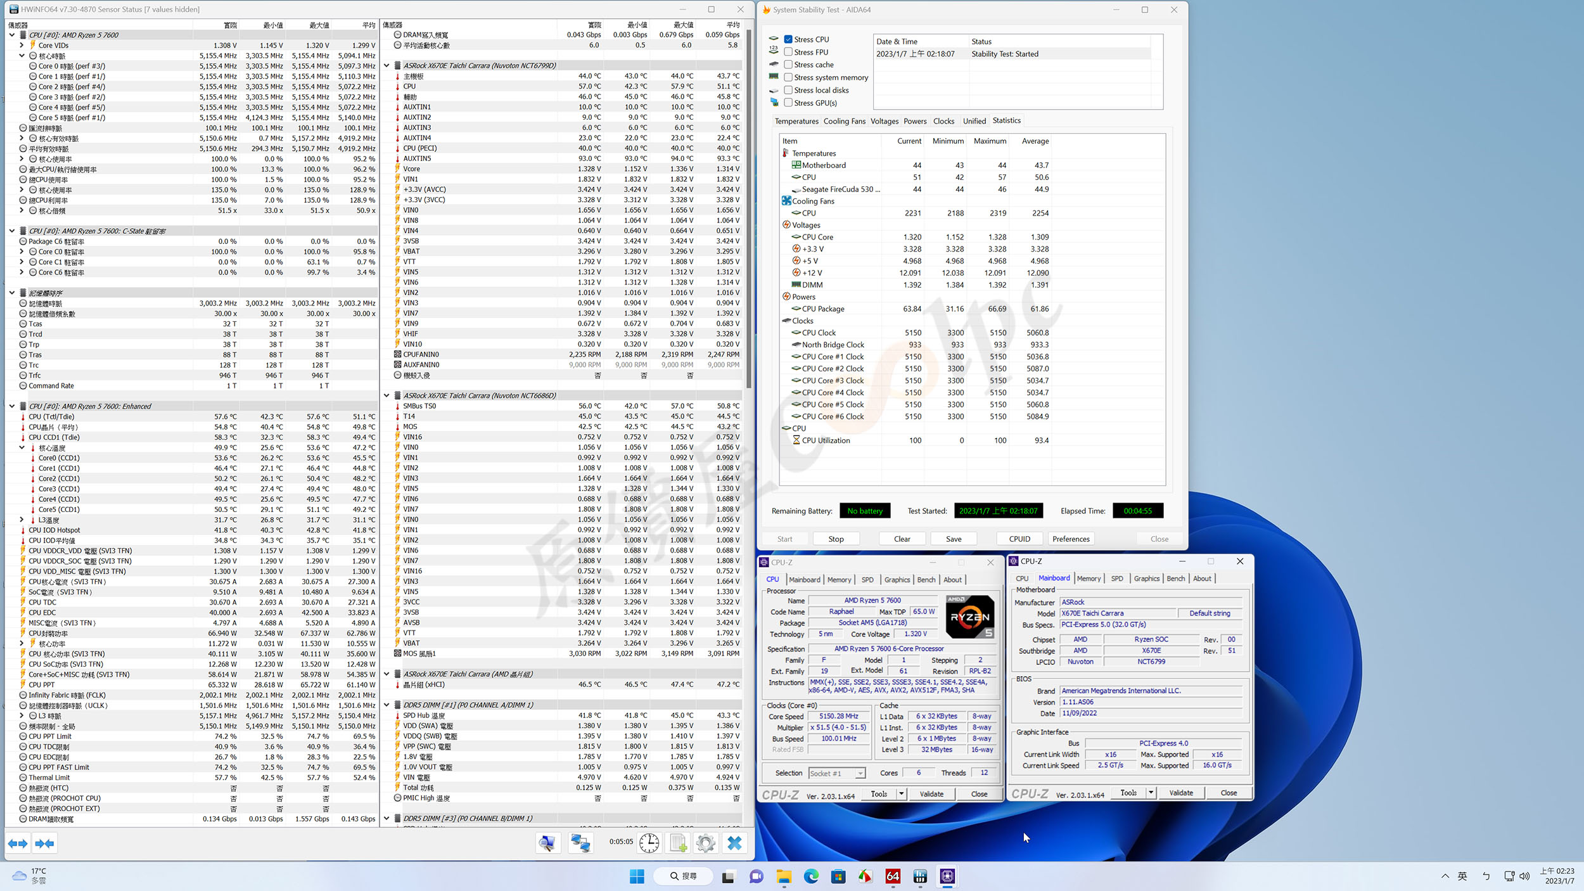The width and height of the screenshot is (1584, 891).
Task: Click network icon in system tray
Action: [x=1509, y=876]
